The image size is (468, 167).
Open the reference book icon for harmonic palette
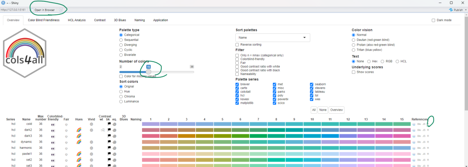[x=414, y=148]
